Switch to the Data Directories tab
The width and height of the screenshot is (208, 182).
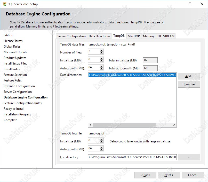pyautogui.click(x=99, y=36)
